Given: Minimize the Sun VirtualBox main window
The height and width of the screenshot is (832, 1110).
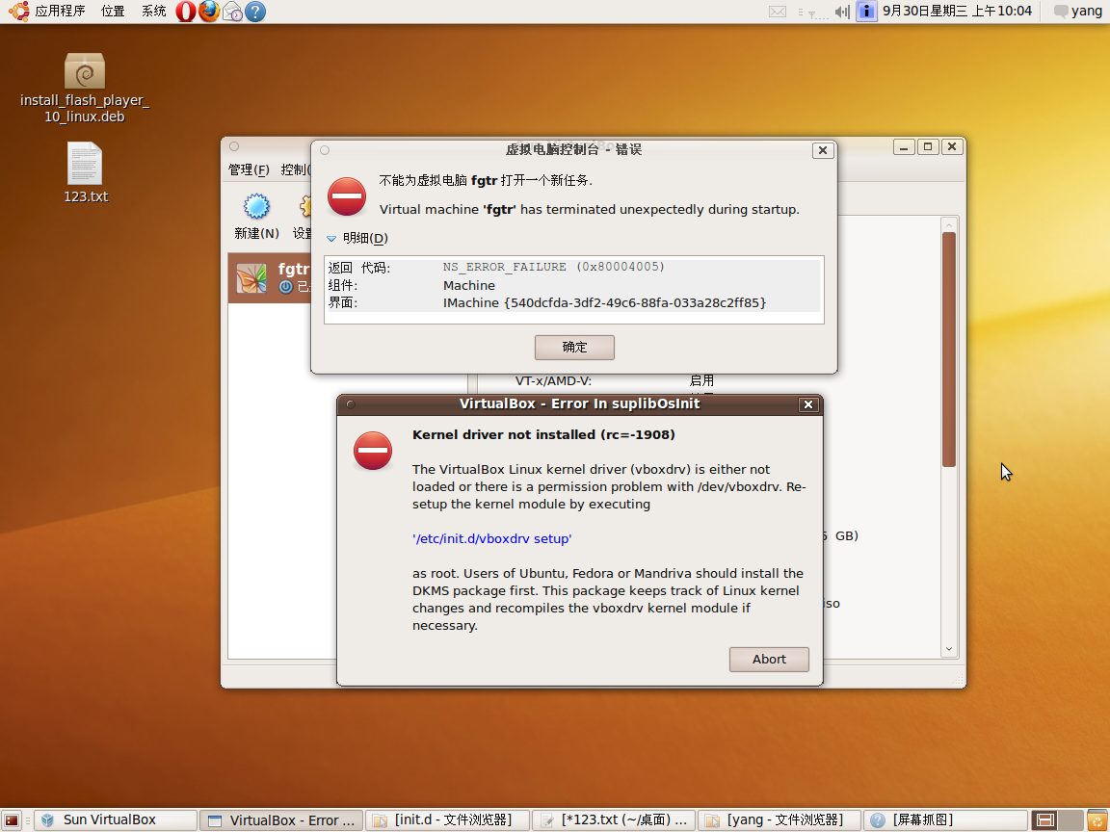Looking at the screenshot, I should (904, 146).
